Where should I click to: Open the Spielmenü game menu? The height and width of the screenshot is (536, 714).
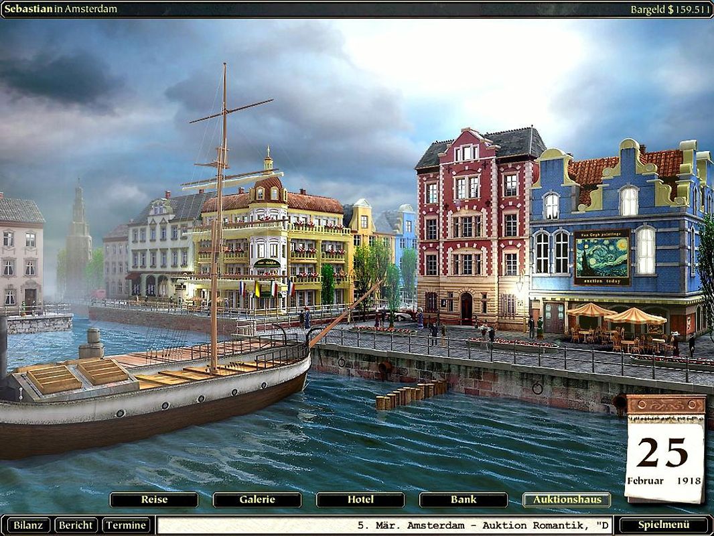663,525
